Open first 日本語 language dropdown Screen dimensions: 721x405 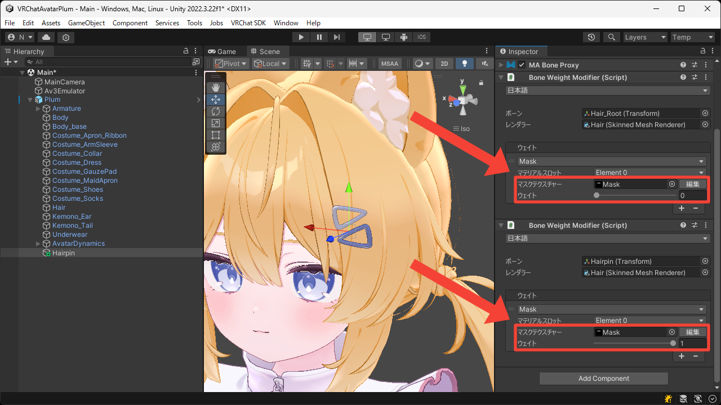(608, 91)
